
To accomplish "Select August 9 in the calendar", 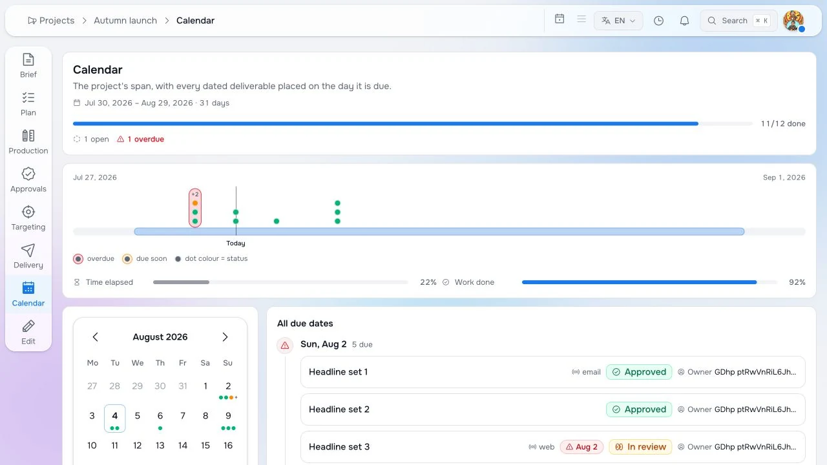I will (228, 418).
